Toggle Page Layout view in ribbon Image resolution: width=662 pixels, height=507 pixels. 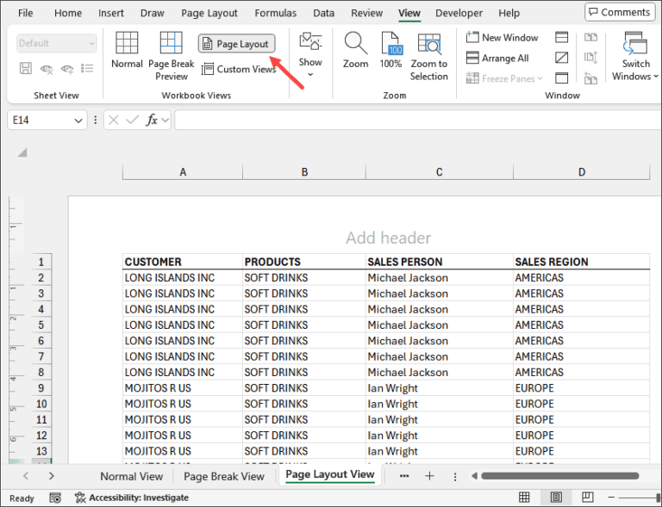(x=236, y=44)
